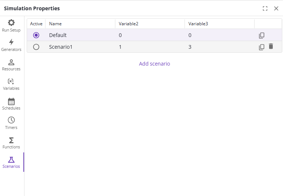This screenshot has width=283, height=196.
Task: Click the Add scenario link
Action: pyautogui.click(x=154, y=64)
